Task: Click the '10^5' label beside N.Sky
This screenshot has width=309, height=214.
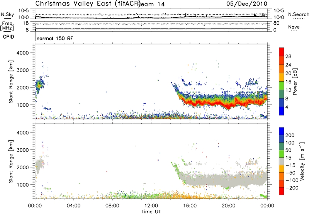Action: click(x=24, y=11)
